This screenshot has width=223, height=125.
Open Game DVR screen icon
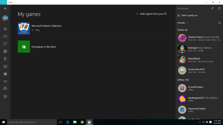[5, 66]
